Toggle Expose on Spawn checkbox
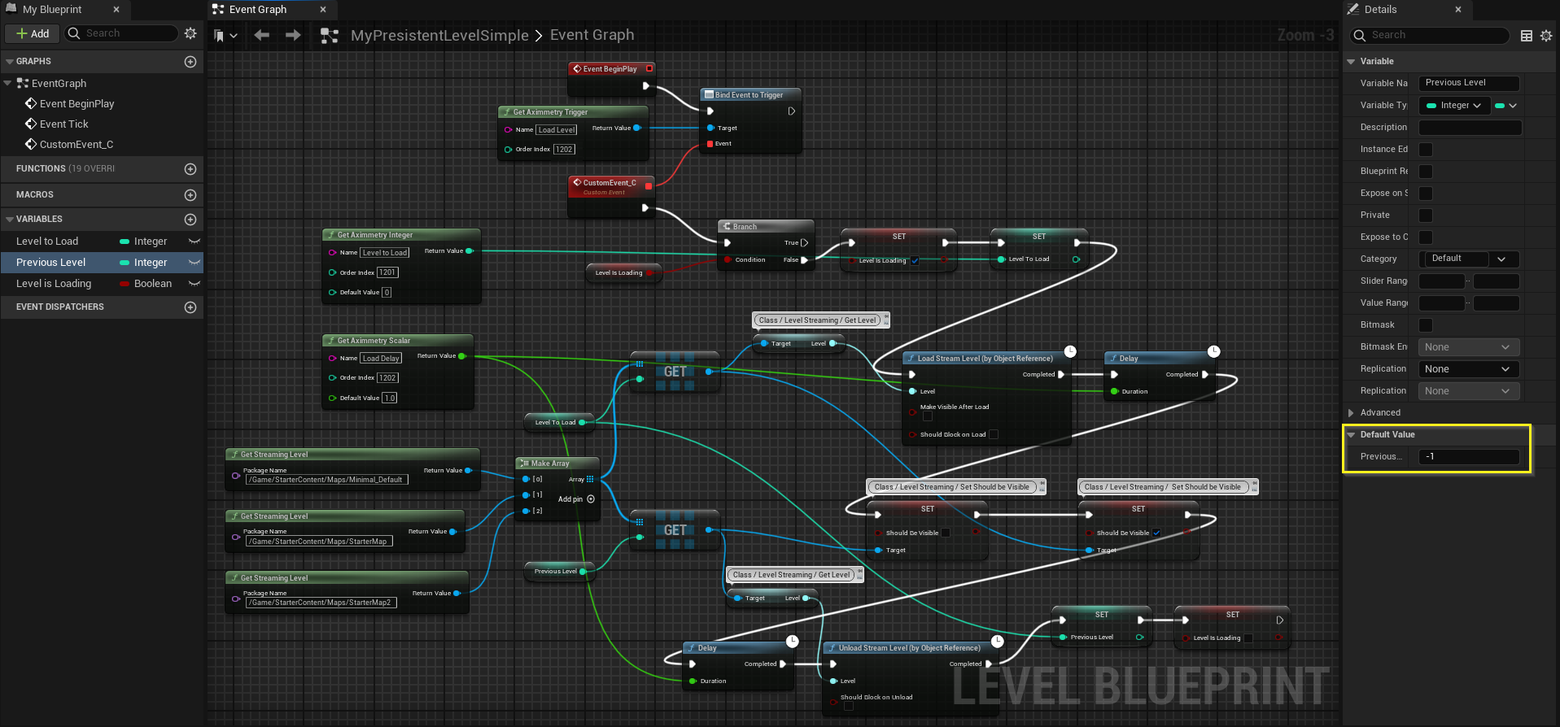Screen dimensions: 1560x727 tap(1426, 194)
